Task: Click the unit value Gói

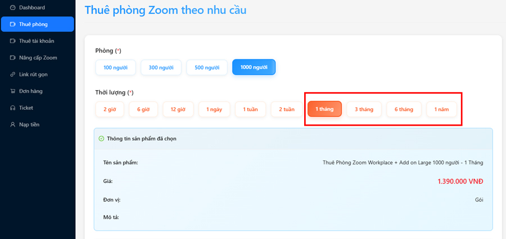Action: click(479, 200)
